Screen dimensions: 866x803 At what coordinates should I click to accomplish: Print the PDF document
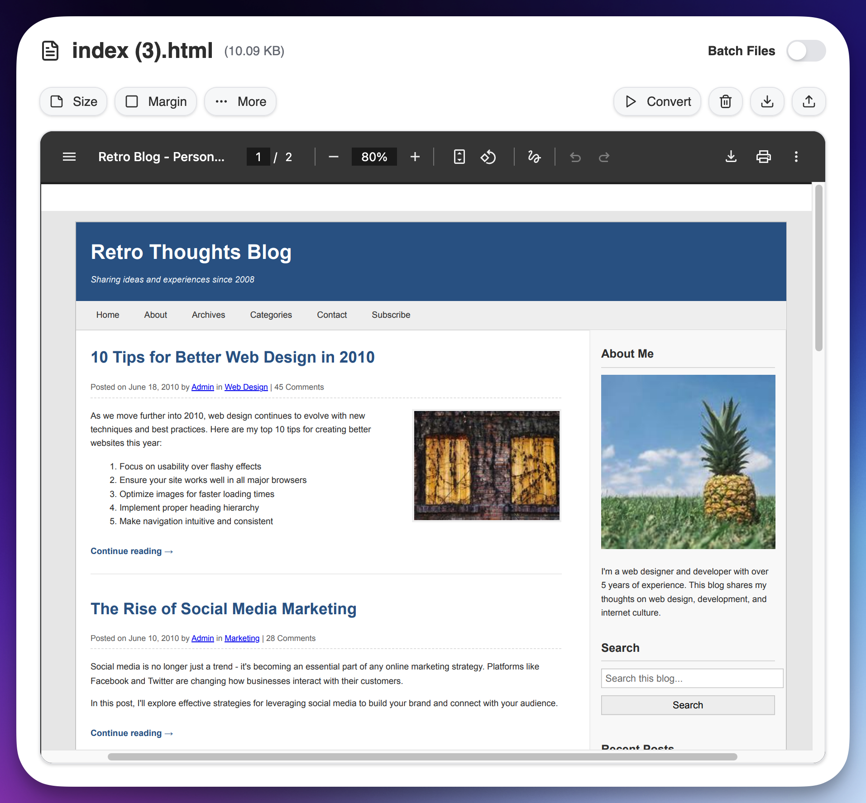[x=764, y=157]
